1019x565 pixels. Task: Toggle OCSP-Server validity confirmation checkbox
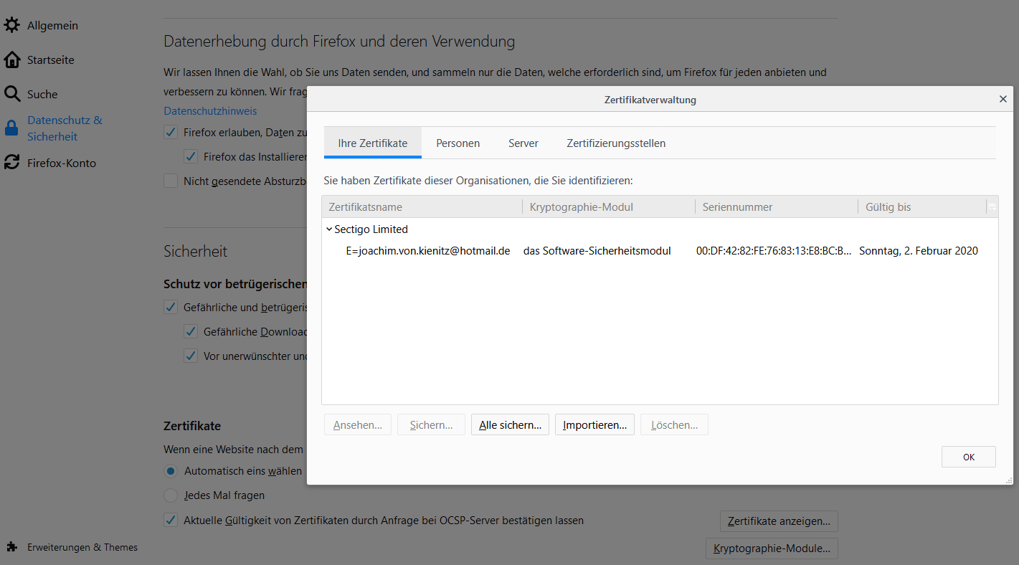pos(171,521)
